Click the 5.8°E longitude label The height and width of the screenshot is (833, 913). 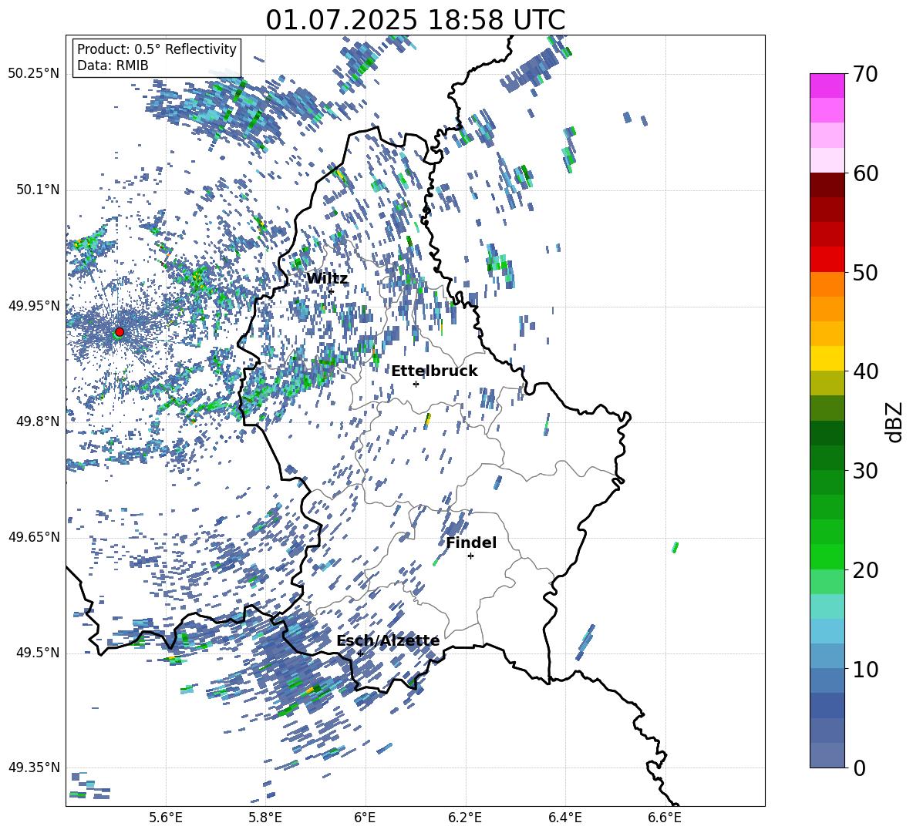pyautogui.click(x=265, y=818)
